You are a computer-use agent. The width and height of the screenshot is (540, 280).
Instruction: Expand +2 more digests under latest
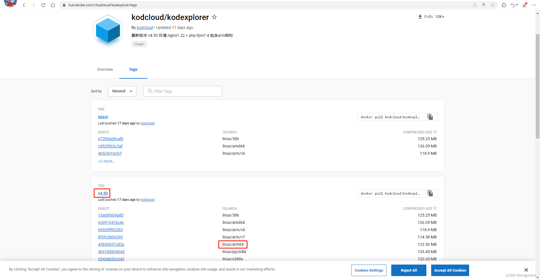click(107, 161)
